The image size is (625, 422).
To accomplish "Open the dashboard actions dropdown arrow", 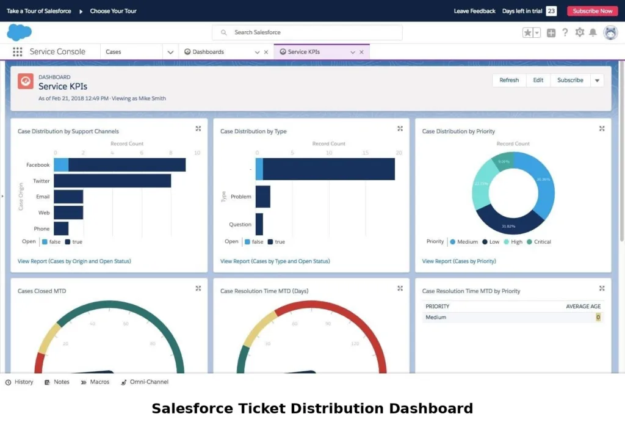I will pos(597,80).
